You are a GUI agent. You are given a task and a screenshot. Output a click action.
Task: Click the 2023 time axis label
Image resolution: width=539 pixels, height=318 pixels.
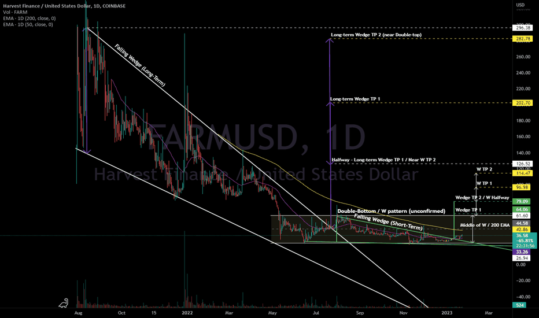[x=447, y=313]
